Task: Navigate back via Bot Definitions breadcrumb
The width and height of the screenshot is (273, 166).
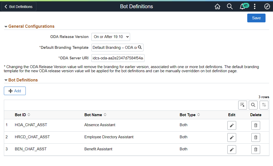Action: (19, 6)
